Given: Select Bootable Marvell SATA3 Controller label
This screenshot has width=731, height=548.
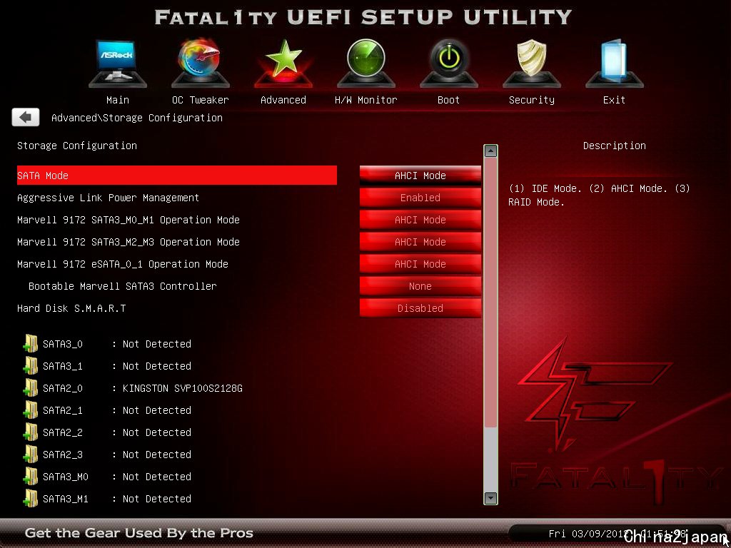Looking at the screenshot, I should click(x=123, y=286).
